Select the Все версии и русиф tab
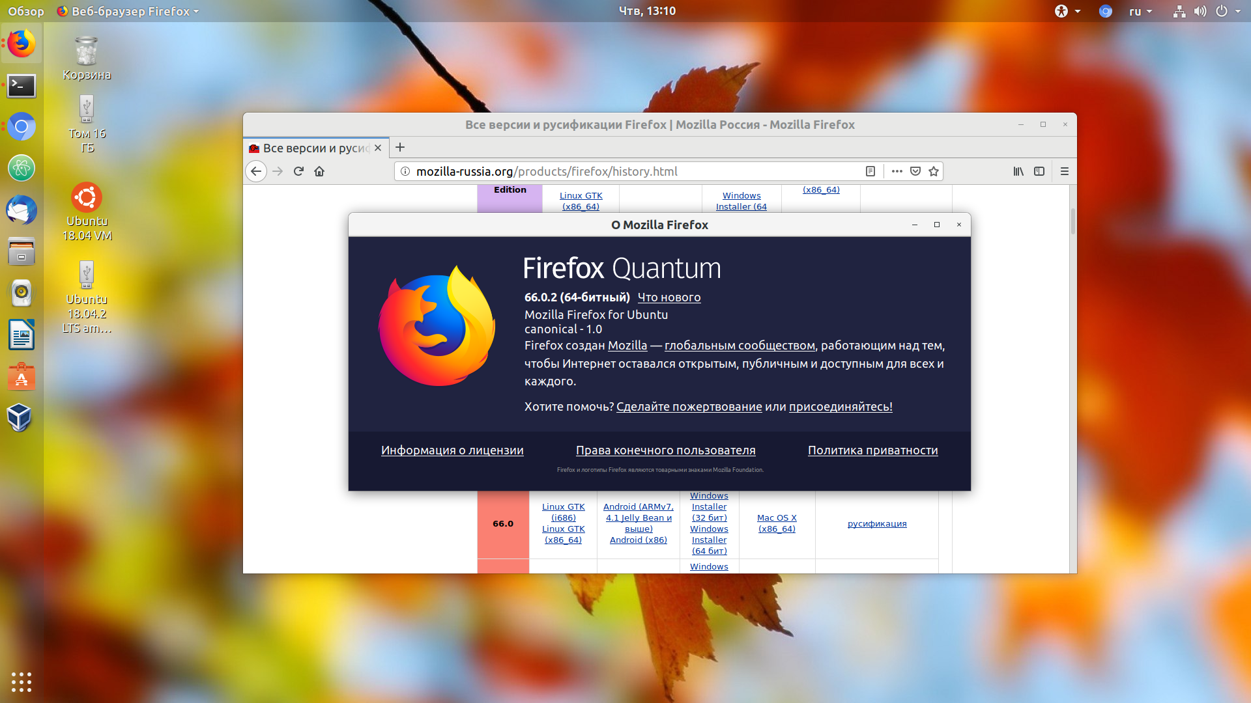1251x703 pixels. (316, 148)
